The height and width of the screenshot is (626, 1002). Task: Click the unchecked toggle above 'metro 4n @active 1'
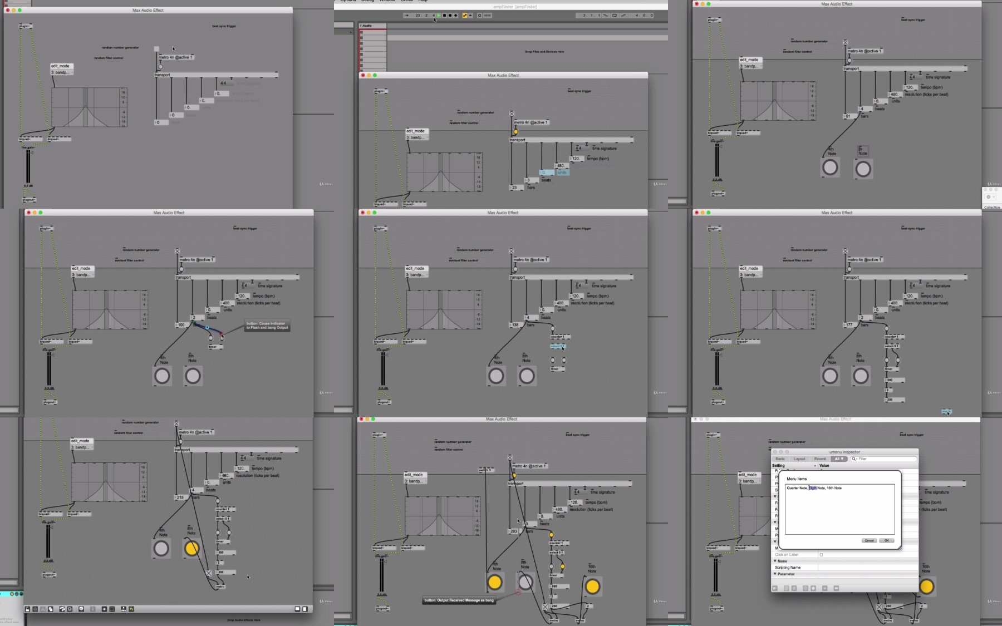(156, 49)
